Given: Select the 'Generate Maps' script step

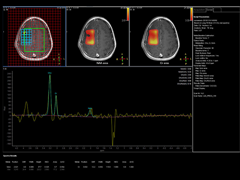Looking at the screenshot, I should click(200, 66).
